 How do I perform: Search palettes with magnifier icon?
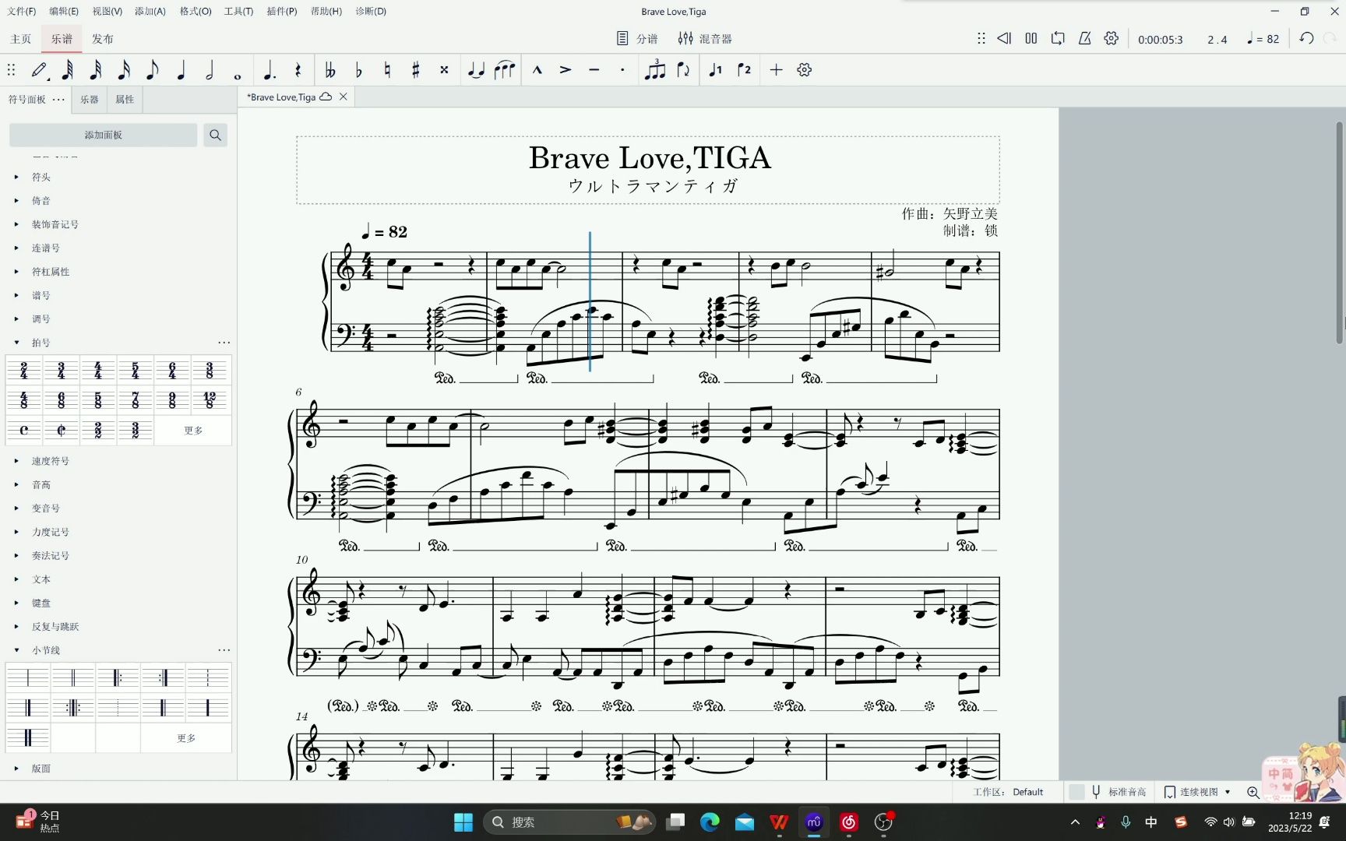click(216, 135)
